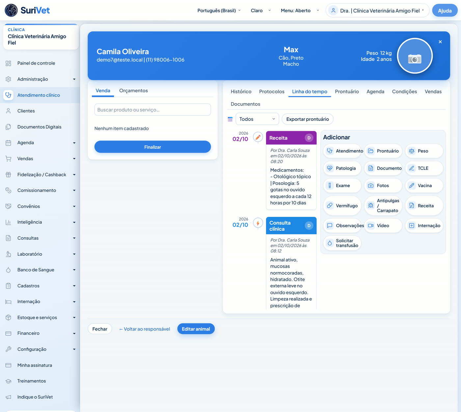Open the clinic user account dropdown
Screen dimensions: 461x412
click(377, 11)
